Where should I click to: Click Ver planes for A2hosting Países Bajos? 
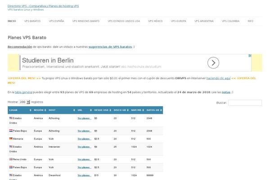pyautogui.click(x=85, y=131)
